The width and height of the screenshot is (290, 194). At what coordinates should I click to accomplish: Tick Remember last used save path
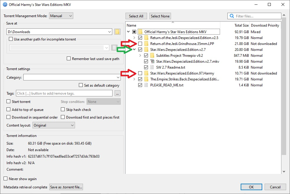pyautogui.click(x=69, y=59)
